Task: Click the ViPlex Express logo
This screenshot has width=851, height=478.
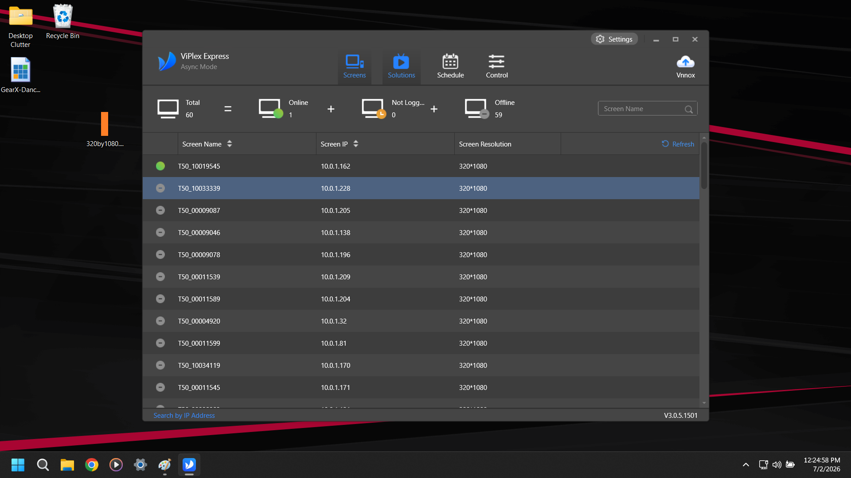Action: (x=167, y=62)
